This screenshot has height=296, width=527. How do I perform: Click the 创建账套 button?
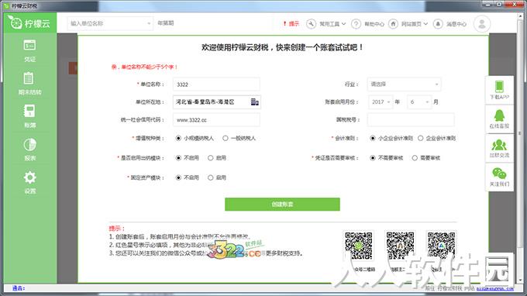coord(282,205)
